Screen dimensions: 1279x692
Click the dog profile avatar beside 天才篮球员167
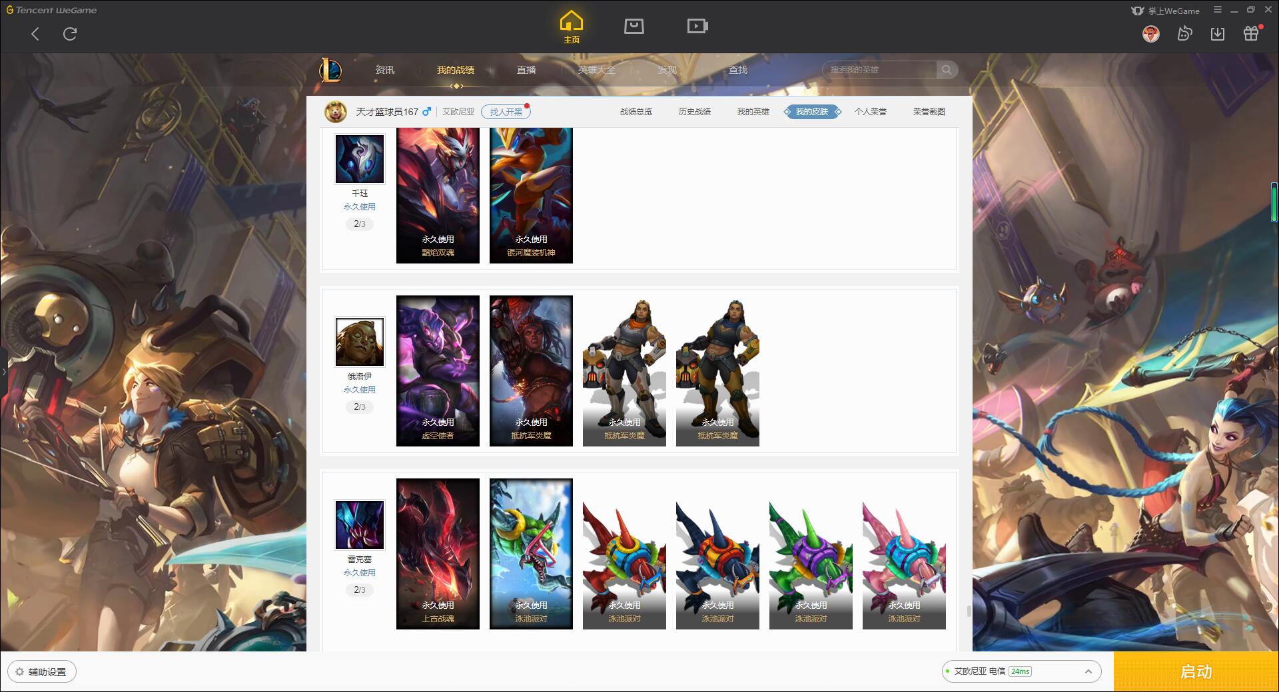[336, 112]
